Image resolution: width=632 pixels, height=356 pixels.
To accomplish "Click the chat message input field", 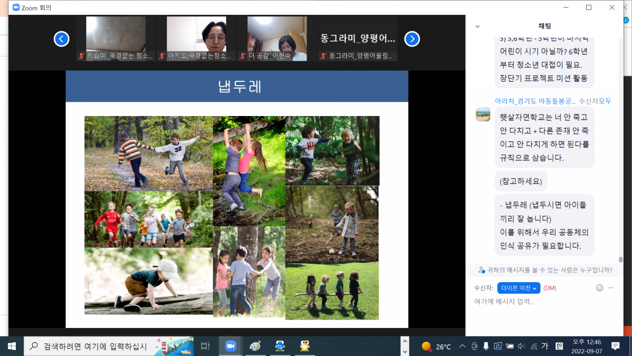I will tap(542, 302).
